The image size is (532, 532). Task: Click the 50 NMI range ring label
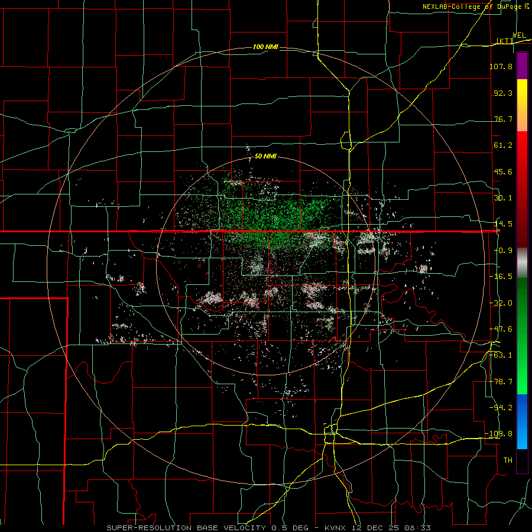click(x=265, y=156)
